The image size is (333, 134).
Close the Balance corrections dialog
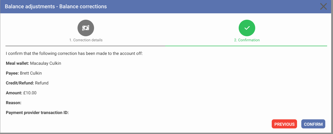pos(323,6)
